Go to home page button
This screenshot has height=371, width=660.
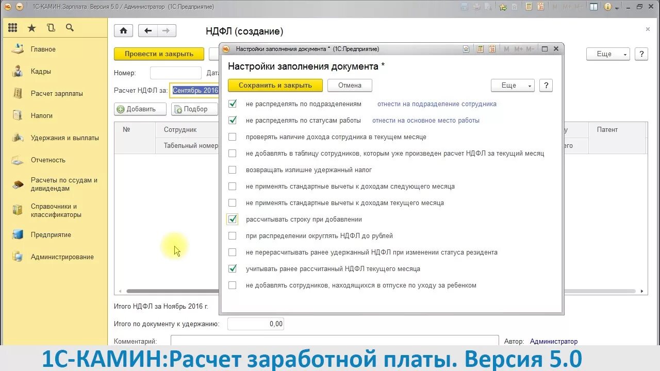point(123,31)
